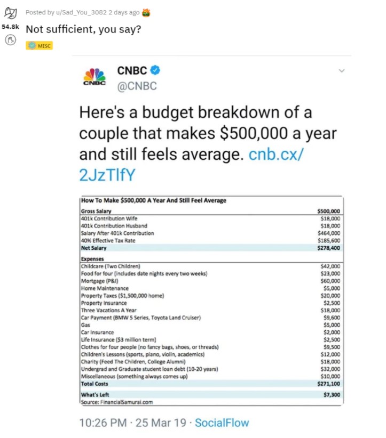The image size is (386, 438).
Task: Click the round icon inside MISC flair
Action: coord(32,45)
